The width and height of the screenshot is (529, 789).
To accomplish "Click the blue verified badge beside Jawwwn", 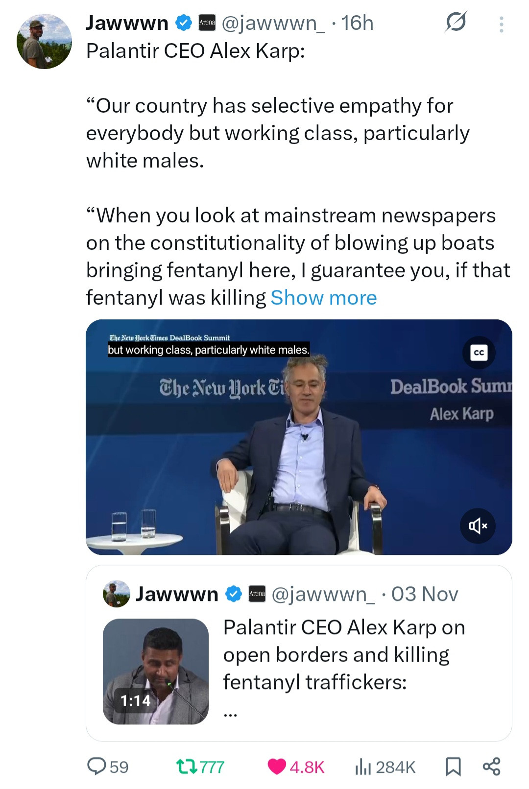I will [x=184, y=23].
